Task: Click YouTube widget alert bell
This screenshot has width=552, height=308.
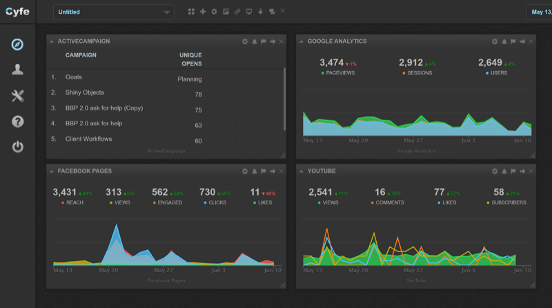Action: pyautogui.click(x=504, y=171)
